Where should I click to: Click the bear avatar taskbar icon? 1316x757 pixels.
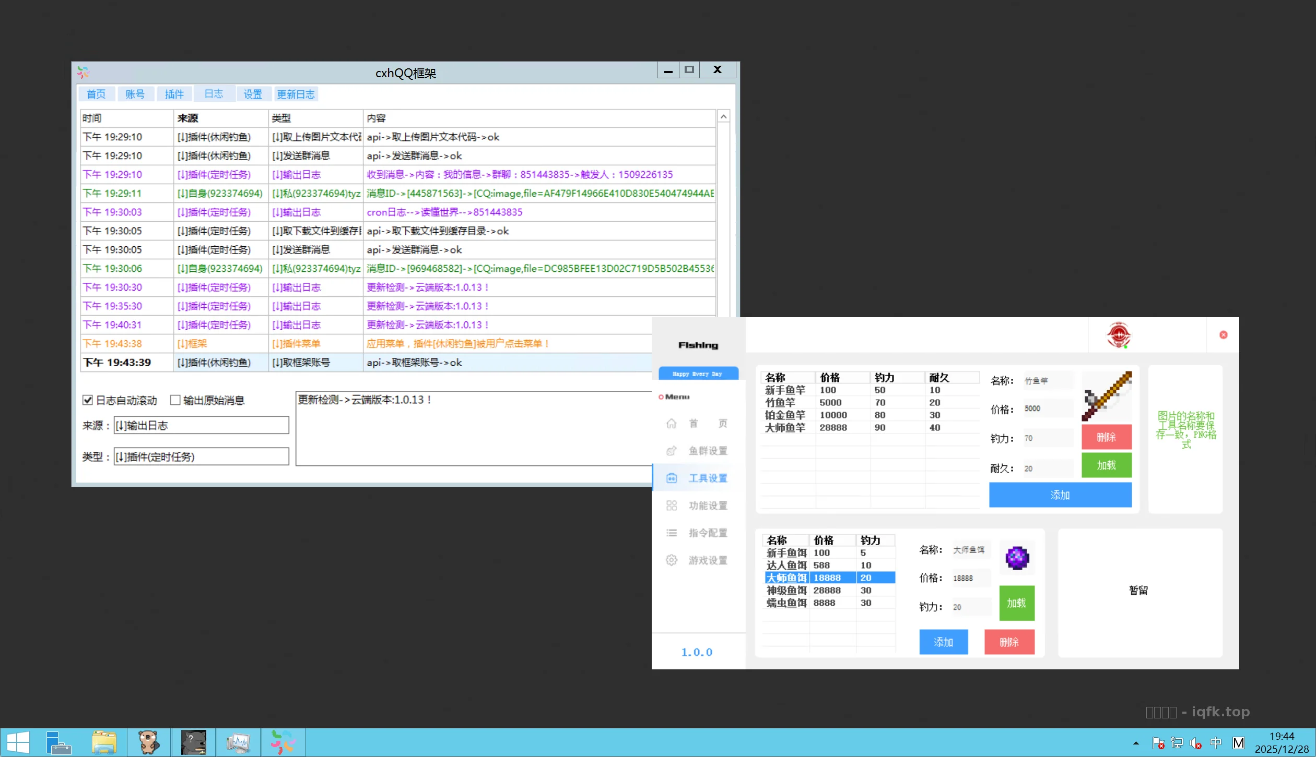tap(149, 742)
